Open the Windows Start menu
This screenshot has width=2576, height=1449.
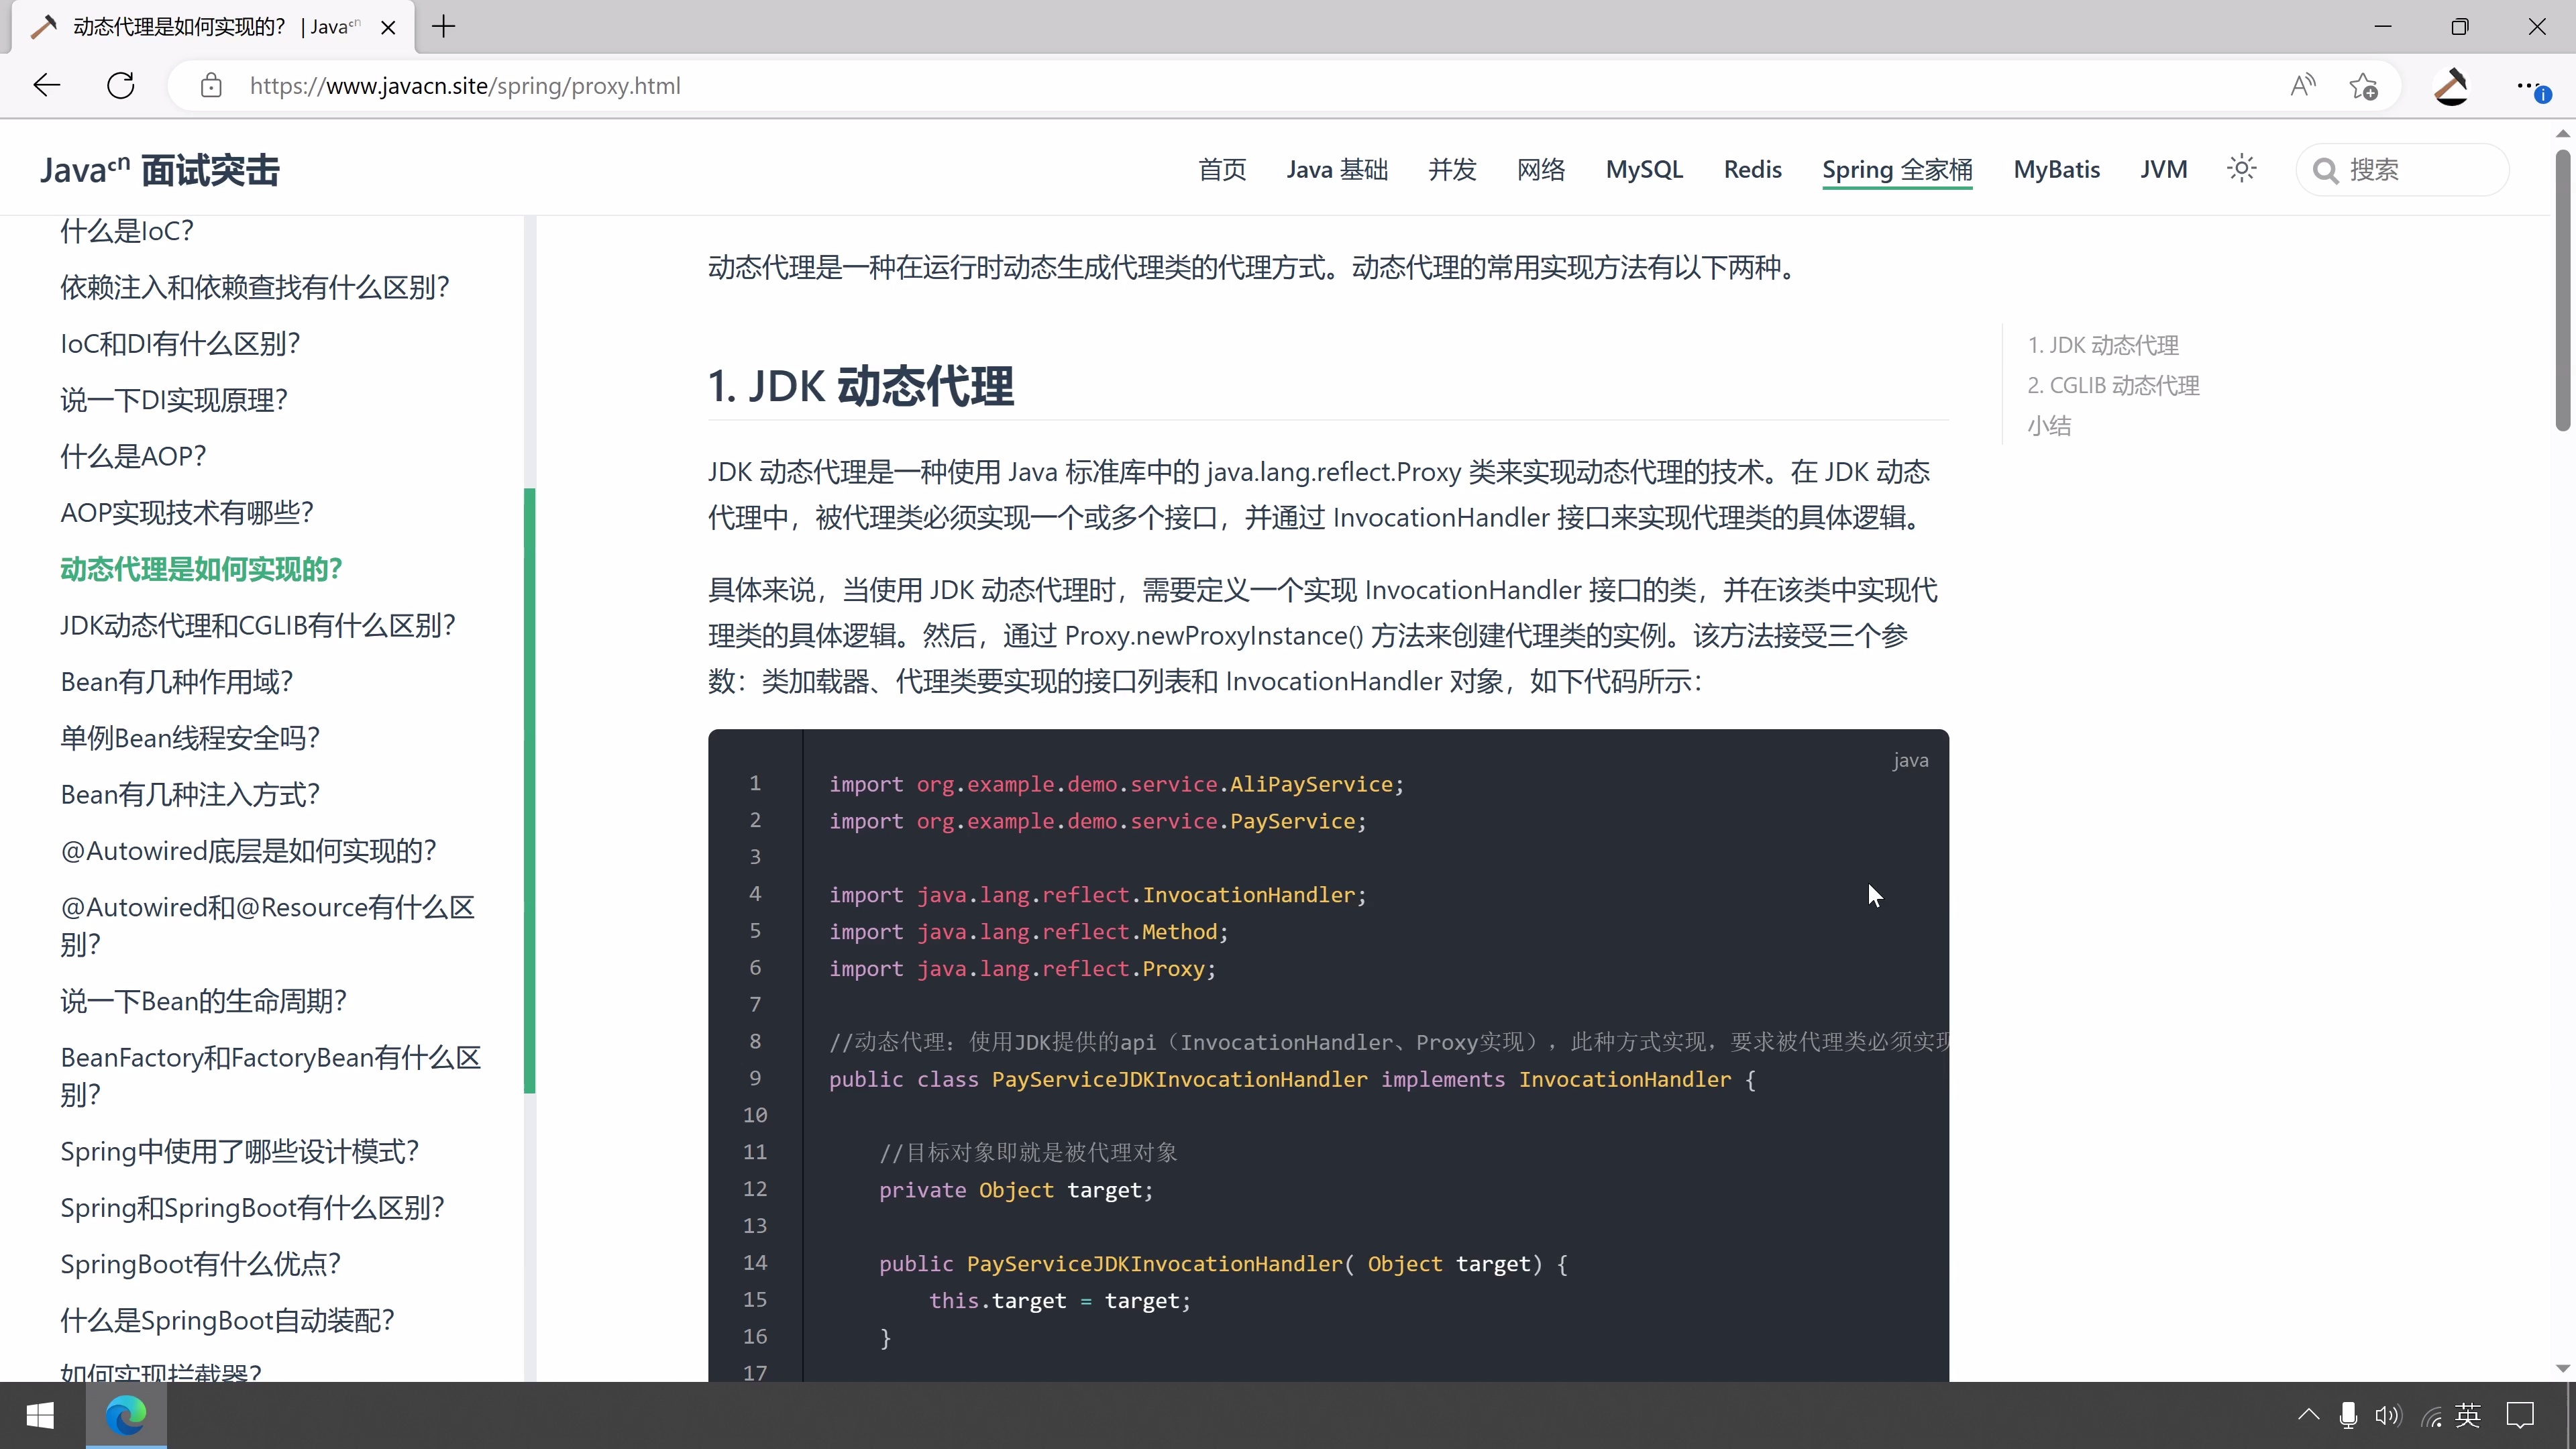tap(40, 1414)
